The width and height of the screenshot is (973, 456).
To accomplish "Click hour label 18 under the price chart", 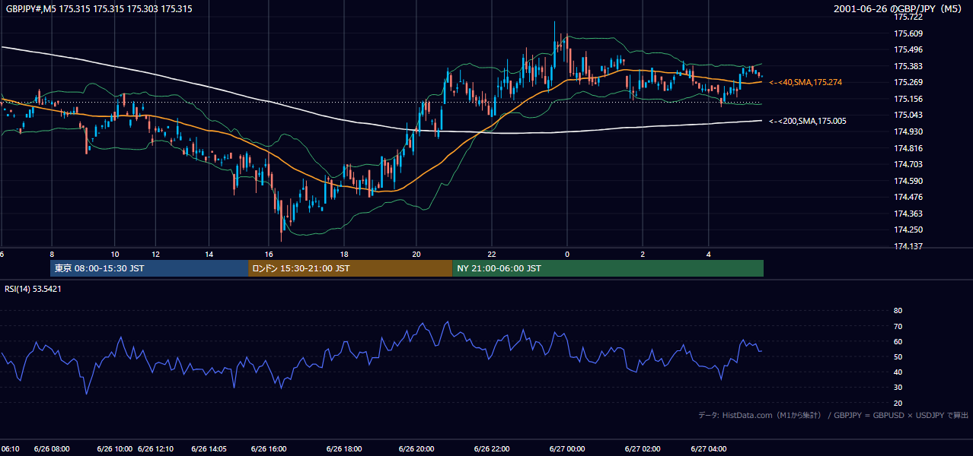I will pos(344,254).
